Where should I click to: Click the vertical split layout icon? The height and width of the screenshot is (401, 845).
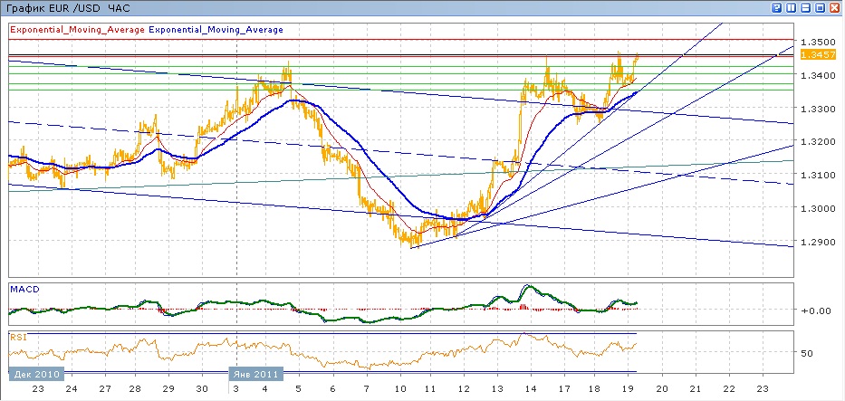[x=791, y=8]
